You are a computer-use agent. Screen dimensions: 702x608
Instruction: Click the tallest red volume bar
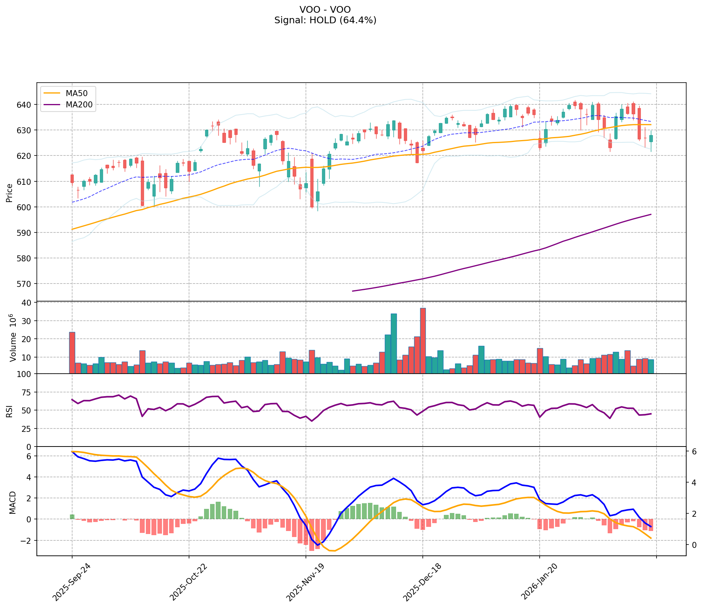pyautogui.click(x=423, y=341)
